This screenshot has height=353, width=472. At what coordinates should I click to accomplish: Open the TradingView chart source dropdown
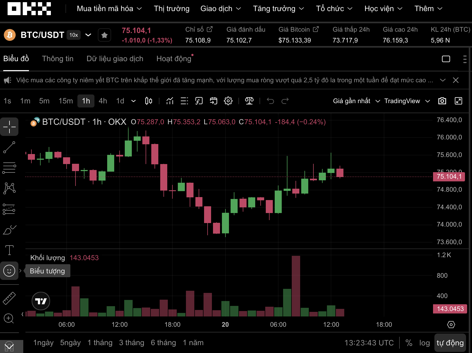click(x=407, y=101)
